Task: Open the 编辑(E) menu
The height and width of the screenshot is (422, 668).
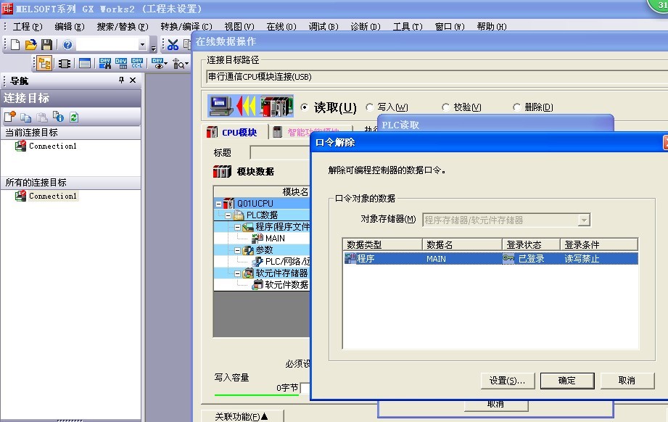Action: pyautogui.click(x=70, y=26)
